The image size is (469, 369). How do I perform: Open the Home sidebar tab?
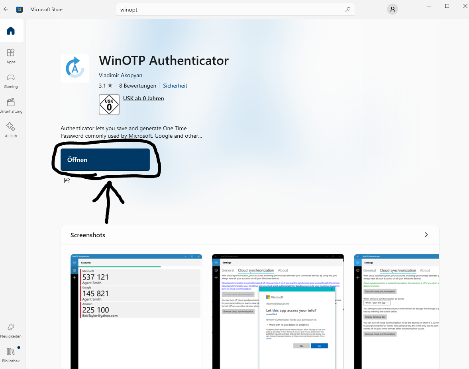click(11, 31)
